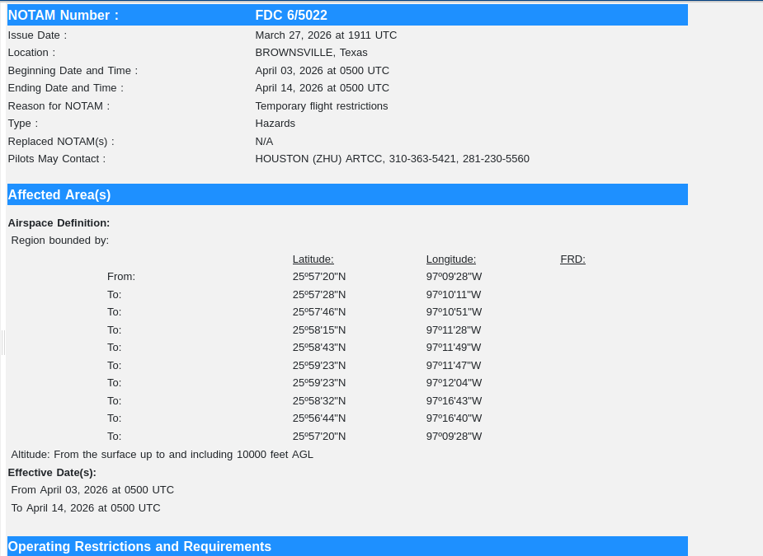
Task: Select longitude 97º09'28"W in the From row
Action: pyautogui.click(x=454, y=277)
